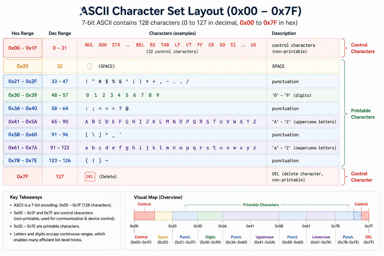384x256 pixels.
Task: Click the '48 – 57' decimal range cell
Action: point(60,95)
